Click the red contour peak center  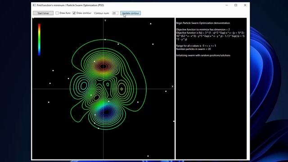click(103, 66)
